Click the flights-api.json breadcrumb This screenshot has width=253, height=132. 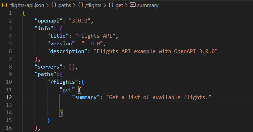point(27,5)
